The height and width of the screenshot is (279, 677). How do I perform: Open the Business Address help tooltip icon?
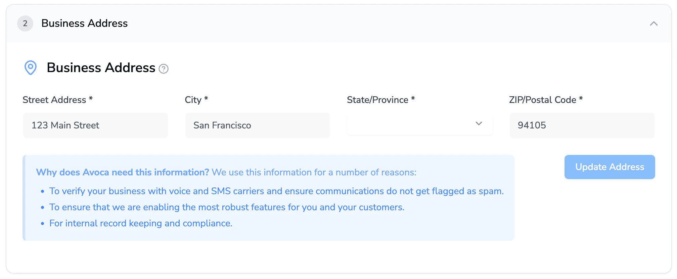pyautogui.click(x=164, y=69)
